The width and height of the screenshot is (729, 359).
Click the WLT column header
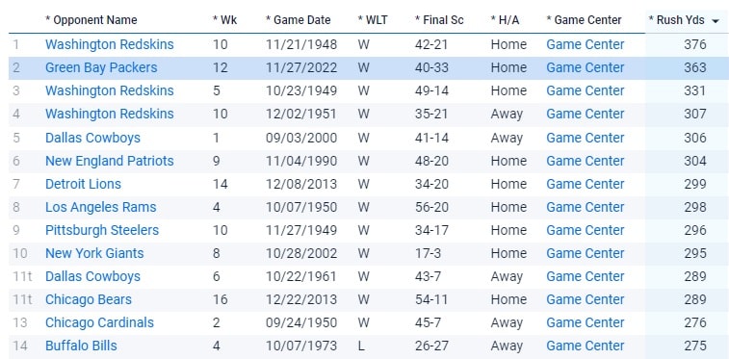tap(373, 20)
